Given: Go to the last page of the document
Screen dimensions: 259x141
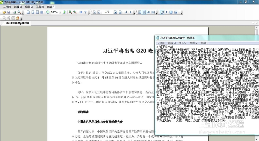Looking at the screenshot, I should tap(120, 12).
